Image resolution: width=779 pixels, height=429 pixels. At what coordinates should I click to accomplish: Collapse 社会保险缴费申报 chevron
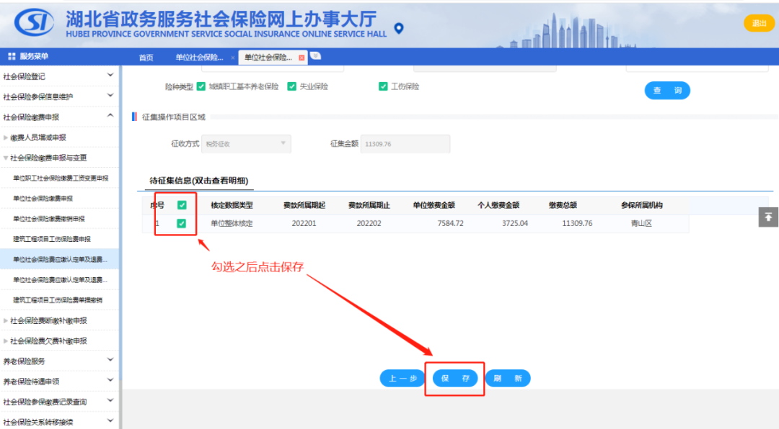point(110,116)
